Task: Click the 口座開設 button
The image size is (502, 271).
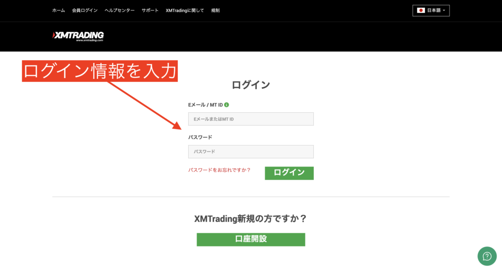Action: 251,240
